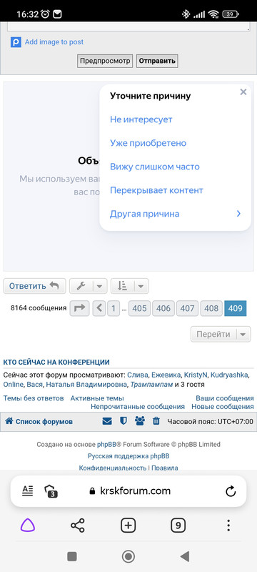Go to page 408
257x572 pixels.
[x=211, y=308]
